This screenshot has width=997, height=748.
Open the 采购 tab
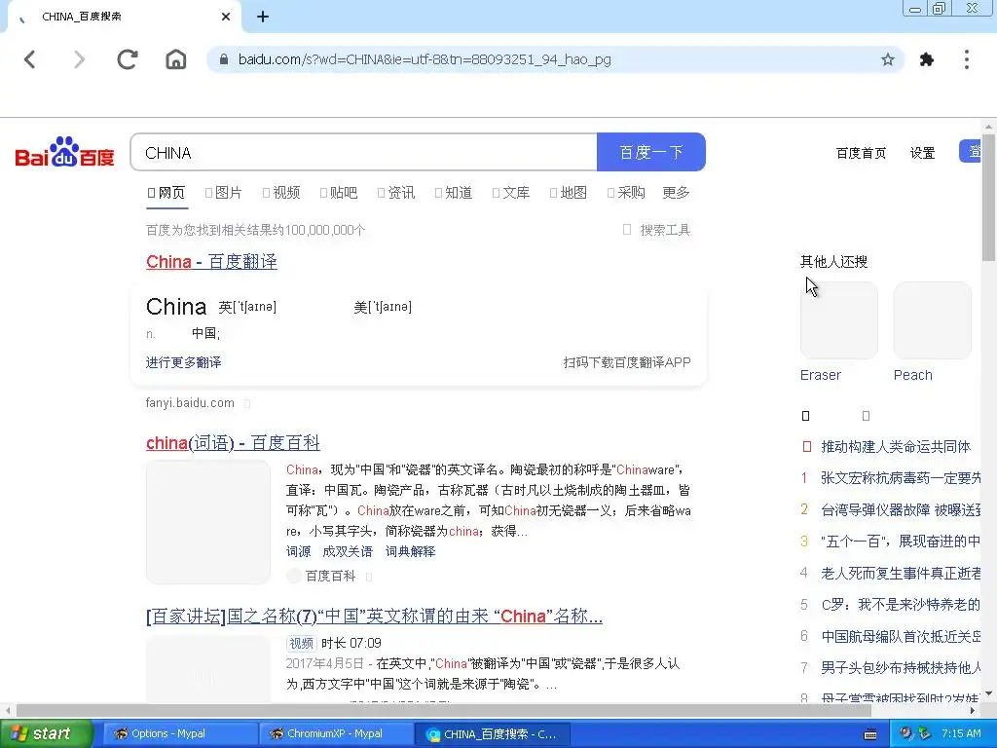coord(626,193)
